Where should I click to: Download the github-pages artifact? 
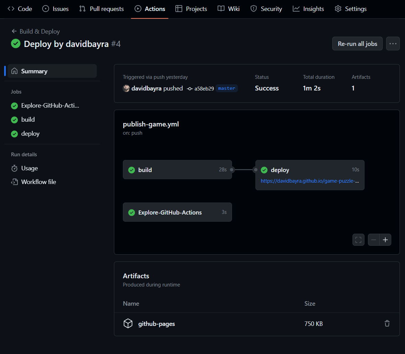coord(157,324)
